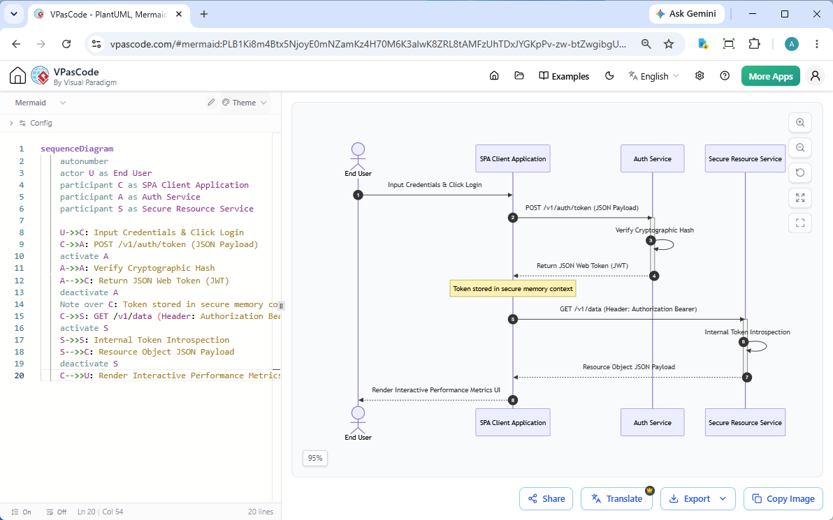Click the Chrome profile avatar A
This screenshot has height=520, width=833.
pyautogui.click(x=792, y=44)
